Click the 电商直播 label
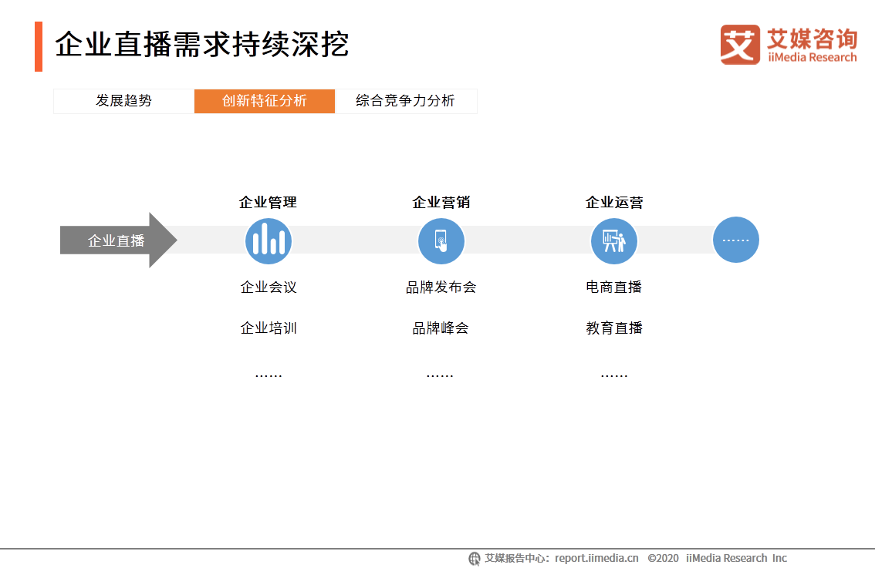875x568 pixels. [614, 287]
